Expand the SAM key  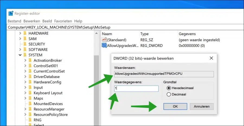coord(20,39)
